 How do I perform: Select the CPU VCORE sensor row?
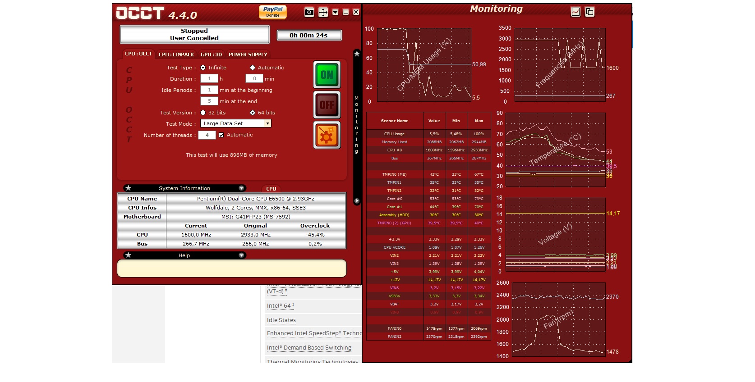[428, 247]
